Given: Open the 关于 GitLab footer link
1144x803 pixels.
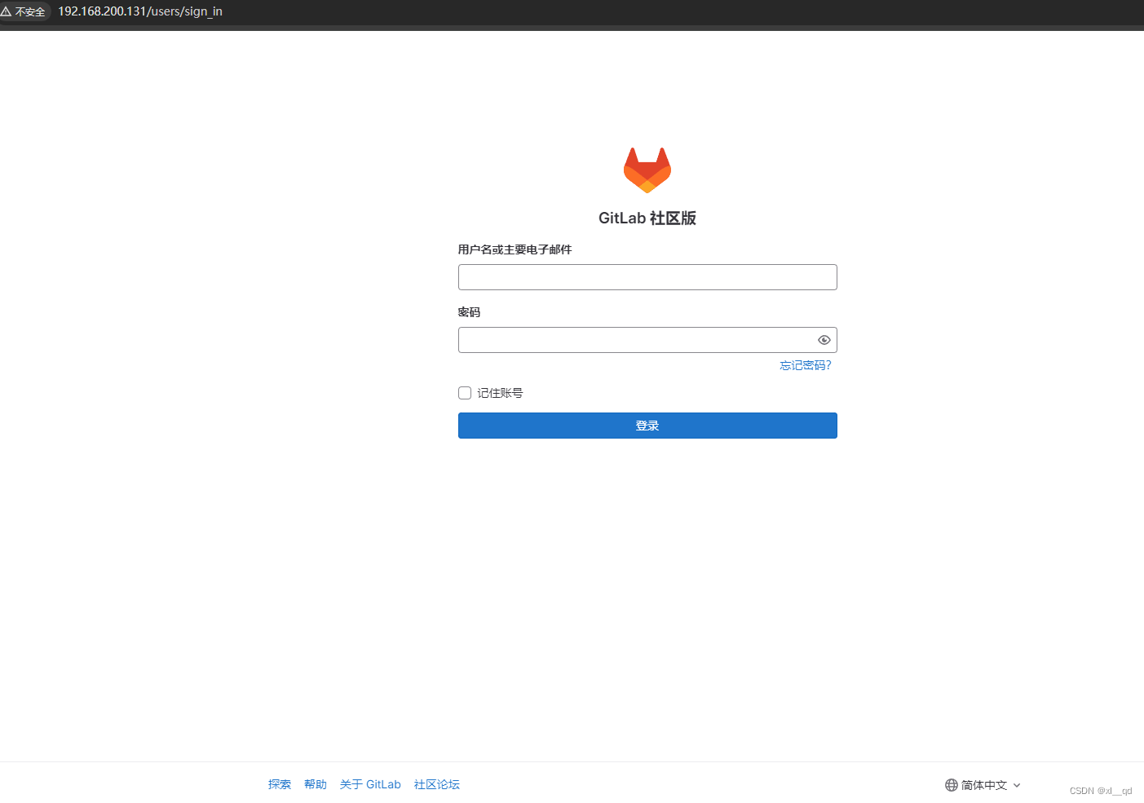Looking at the screenshot, I should pyautogui.click(x=370, y=784).
